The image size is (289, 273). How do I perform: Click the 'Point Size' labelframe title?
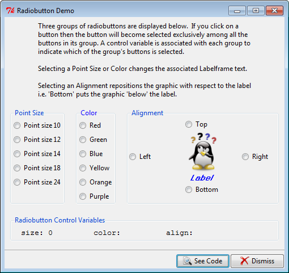pyautogui.click(x=29, y=113)
